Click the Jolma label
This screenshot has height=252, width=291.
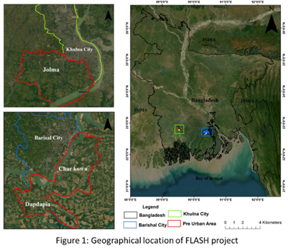(51, 70)
